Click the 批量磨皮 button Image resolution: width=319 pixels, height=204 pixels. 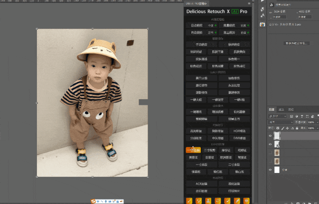click(229, 25)
